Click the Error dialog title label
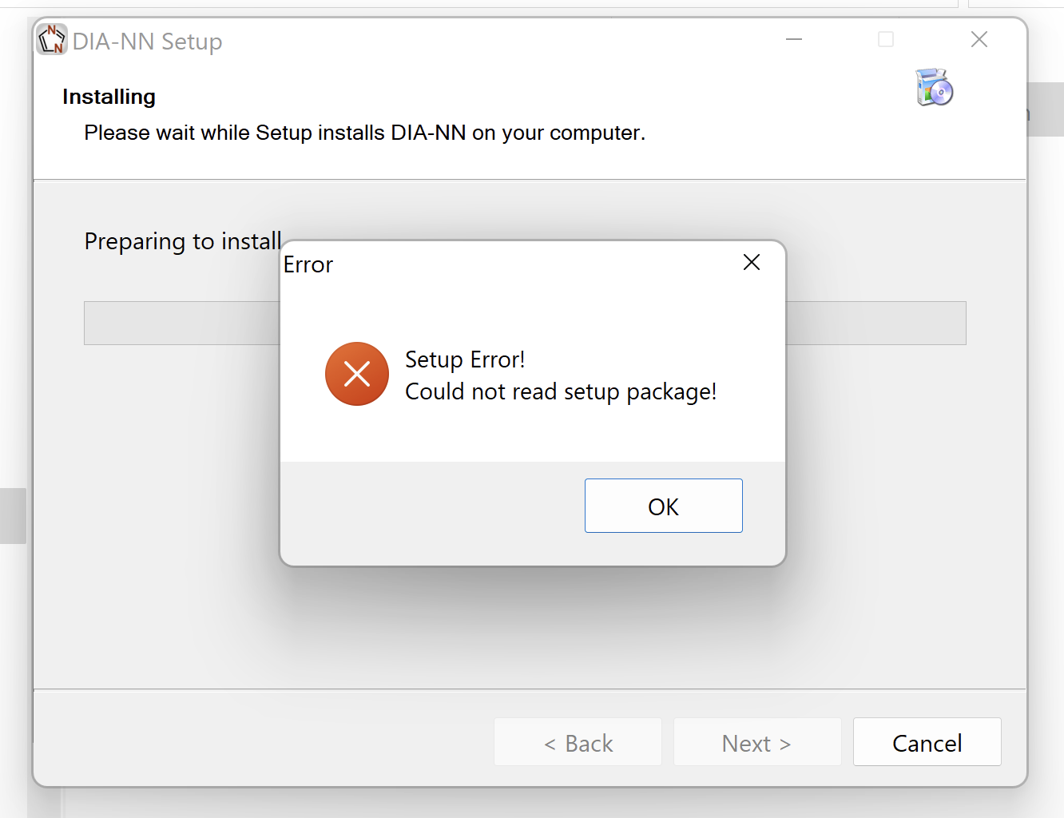Viewport: 1064px width, 818px height. click(308, 264)
